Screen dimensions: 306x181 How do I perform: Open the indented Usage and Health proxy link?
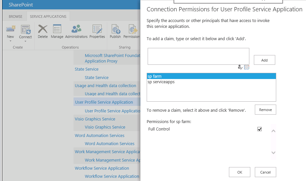click(112, 94)
